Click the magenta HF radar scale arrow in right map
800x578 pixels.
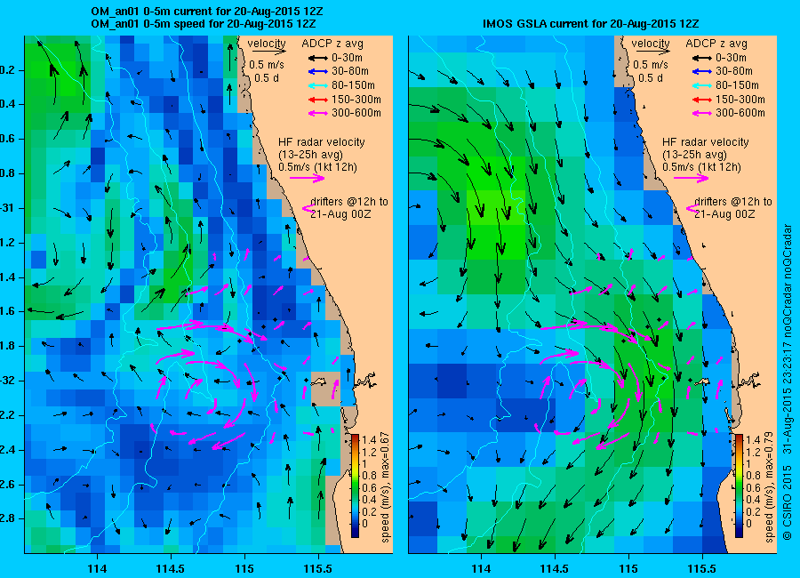point(692,178)
